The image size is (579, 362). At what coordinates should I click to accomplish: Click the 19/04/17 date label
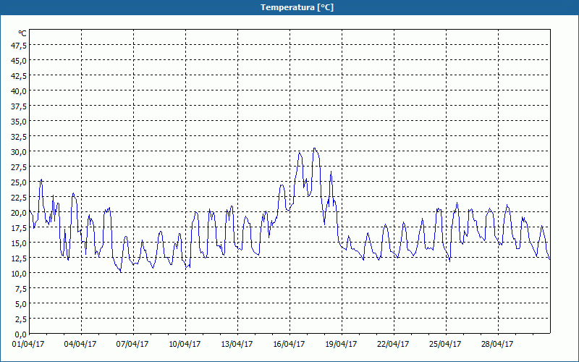point(341,344)
